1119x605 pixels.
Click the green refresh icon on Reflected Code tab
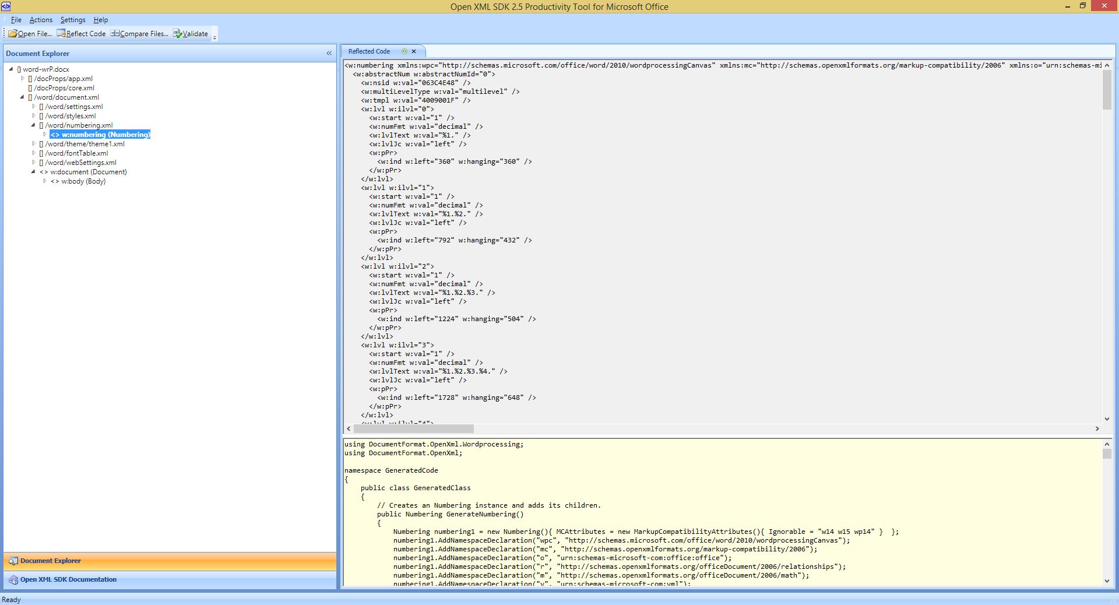click(404, 51)
